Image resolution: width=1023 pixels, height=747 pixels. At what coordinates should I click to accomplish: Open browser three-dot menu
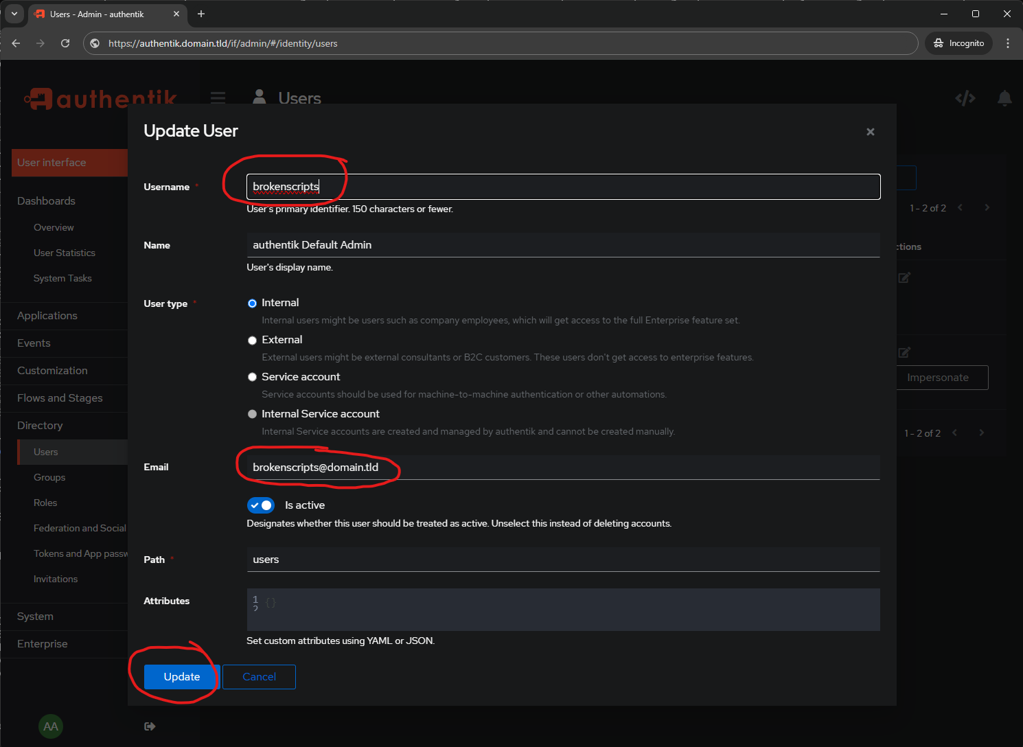point(1008,43)
